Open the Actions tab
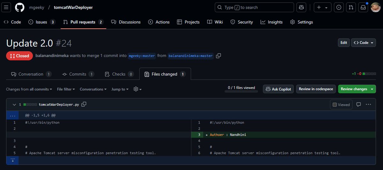 coord(159,22)
